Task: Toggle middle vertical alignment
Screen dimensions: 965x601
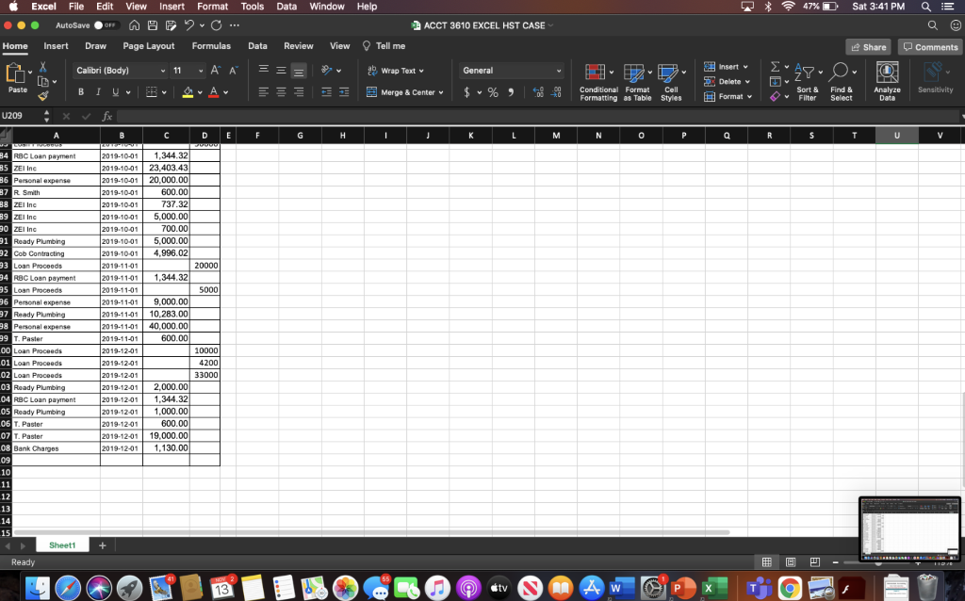Action: (x=281, y=70)
